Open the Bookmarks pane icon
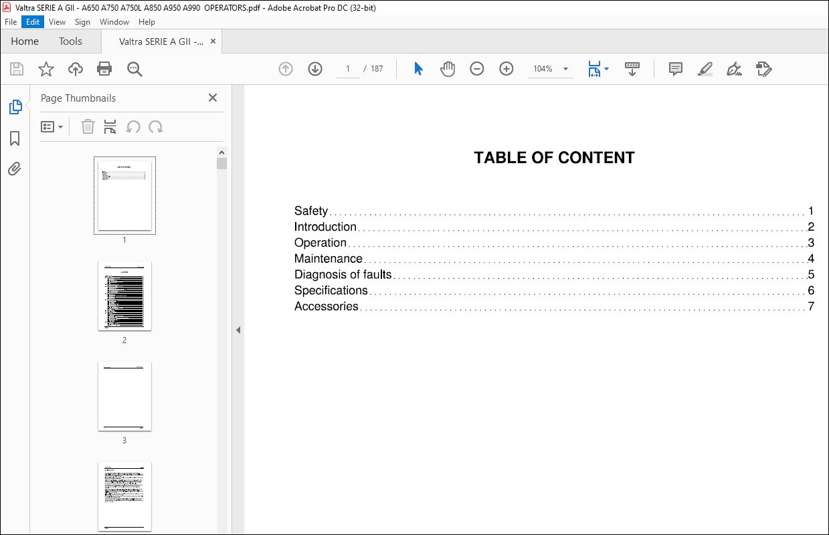 click(x=15, y=138)
